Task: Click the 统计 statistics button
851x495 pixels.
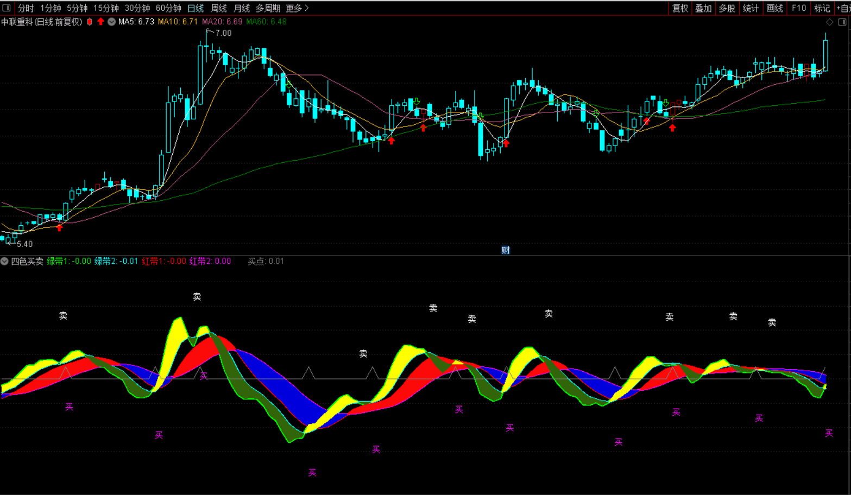Action: pos(751,8)
